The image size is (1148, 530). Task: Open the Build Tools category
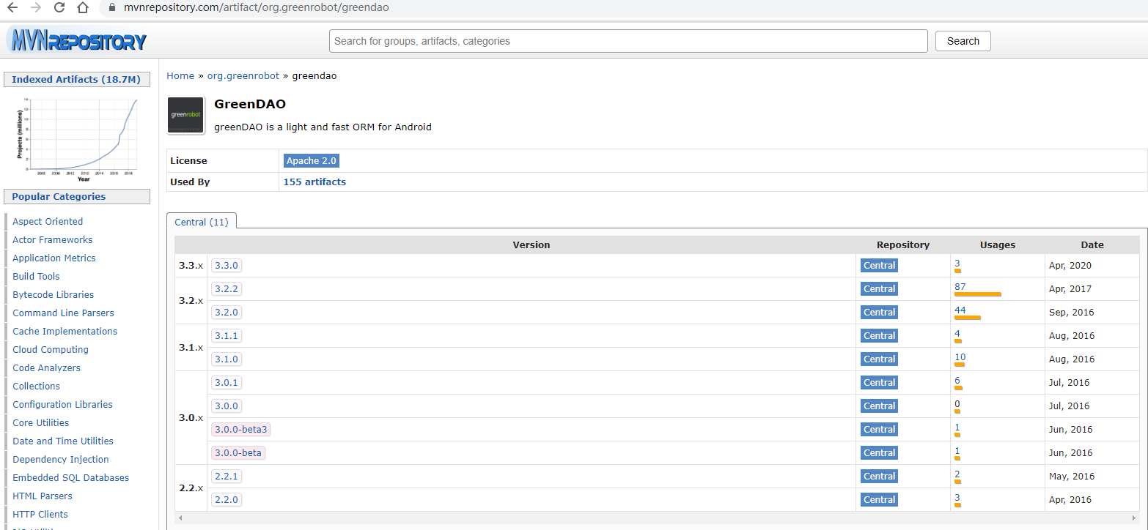click(x=36, y=276)
